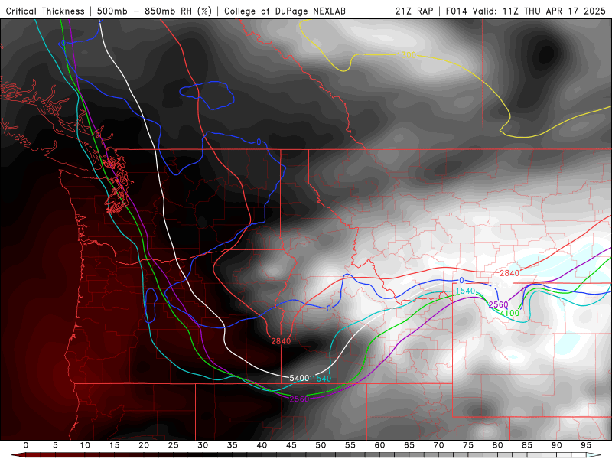Click the colorbar label 30

pos(203,445)
